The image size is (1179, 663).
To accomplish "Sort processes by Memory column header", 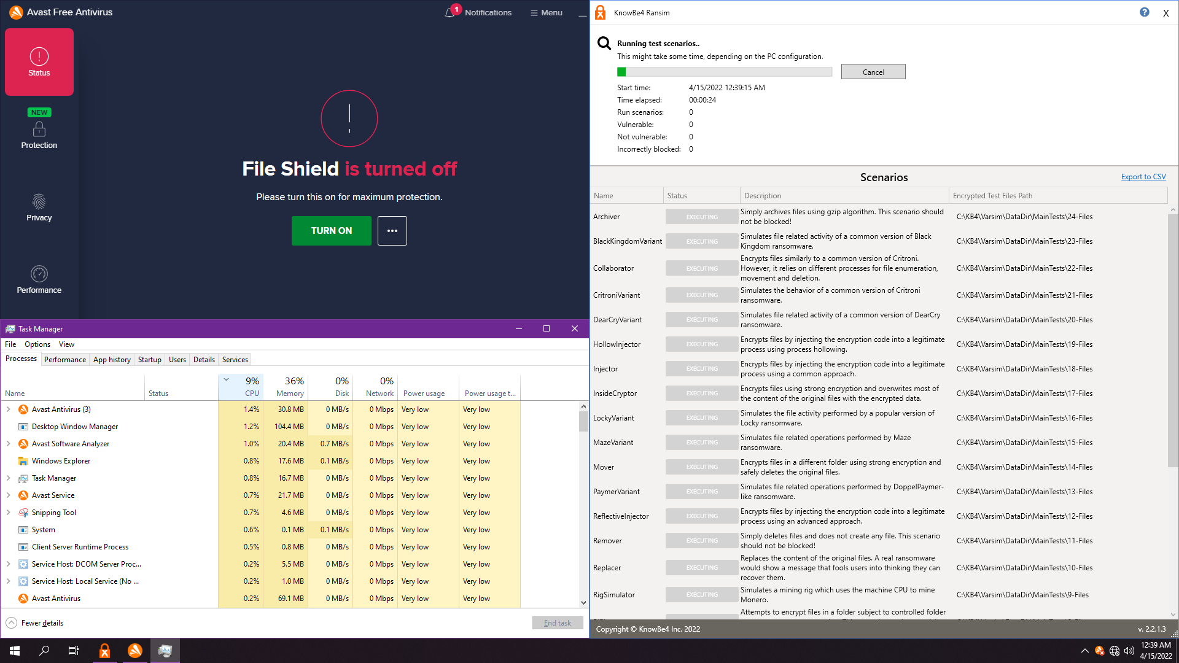I will pyautogui.click(x=286, y=387).
